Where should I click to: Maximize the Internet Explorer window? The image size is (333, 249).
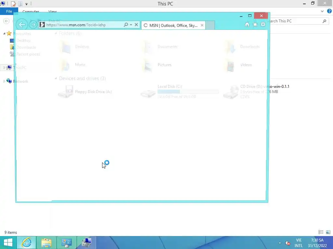[250, 16]
